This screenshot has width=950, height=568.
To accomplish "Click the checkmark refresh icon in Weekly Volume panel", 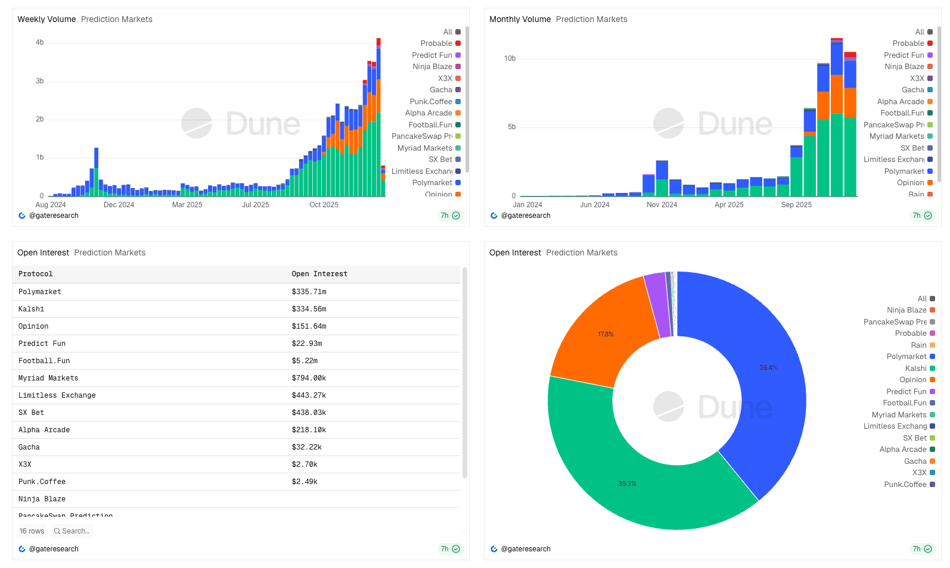I will (456, 216).
